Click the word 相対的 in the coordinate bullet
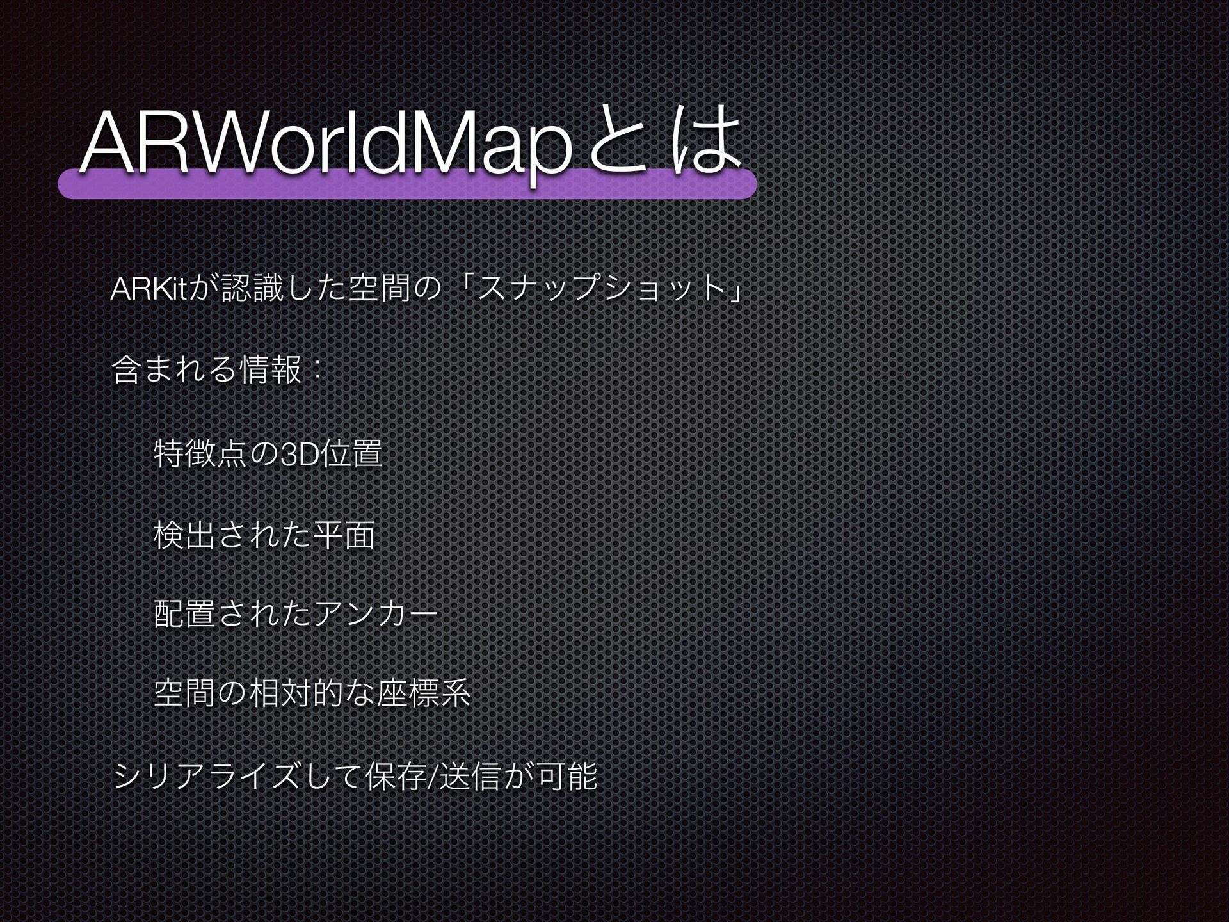The image size is (1229, 922). click(x=296, y=693)
